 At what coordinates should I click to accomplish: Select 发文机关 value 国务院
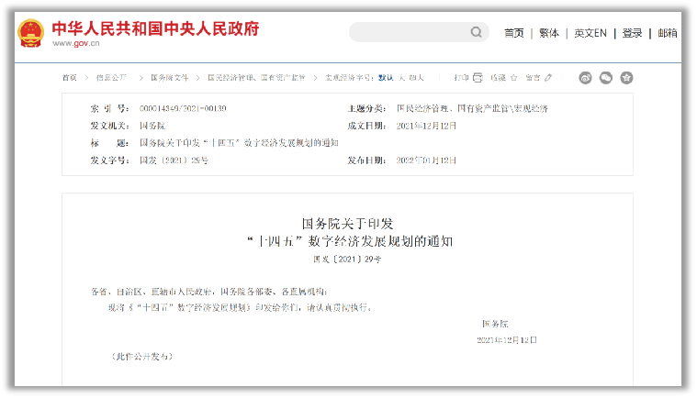[x=152, y=126]
